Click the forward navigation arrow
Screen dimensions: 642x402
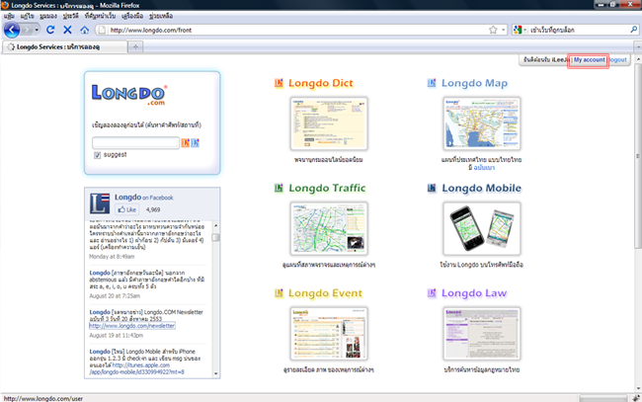[x=27, y=30]
